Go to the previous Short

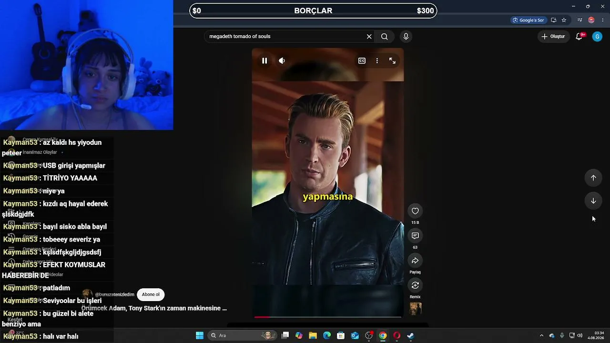pos(593,178)
